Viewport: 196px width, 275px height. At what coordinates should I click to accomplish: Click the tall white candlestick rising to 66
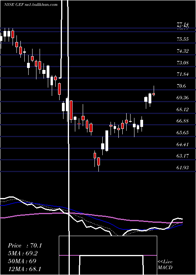coord(107,141)
